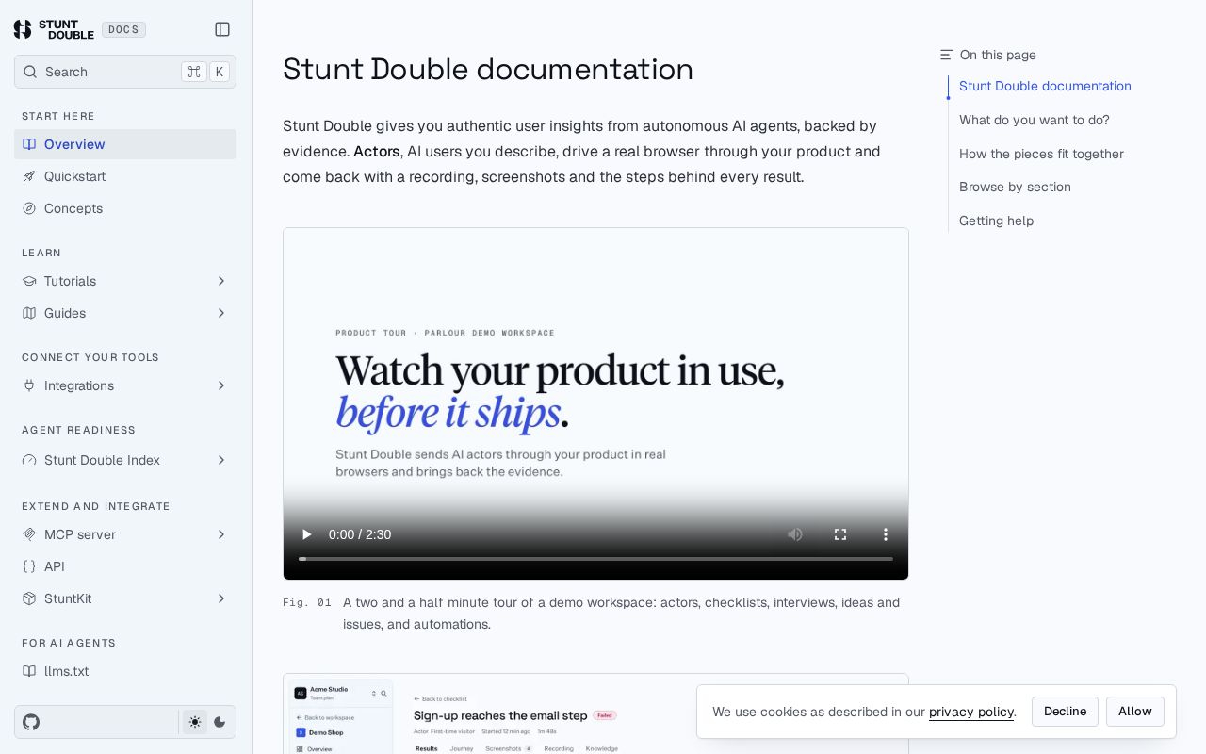The height and width of the screenshot is (754, 1206).
Task: Seek on the video progress bar
Action: 595,559
